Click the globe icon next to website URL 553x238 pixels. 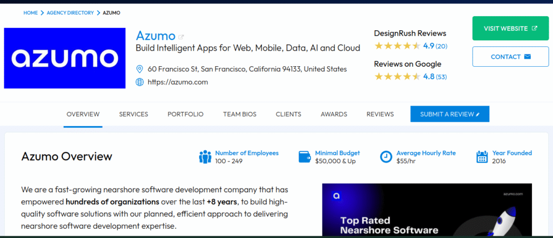click(139, 82)
